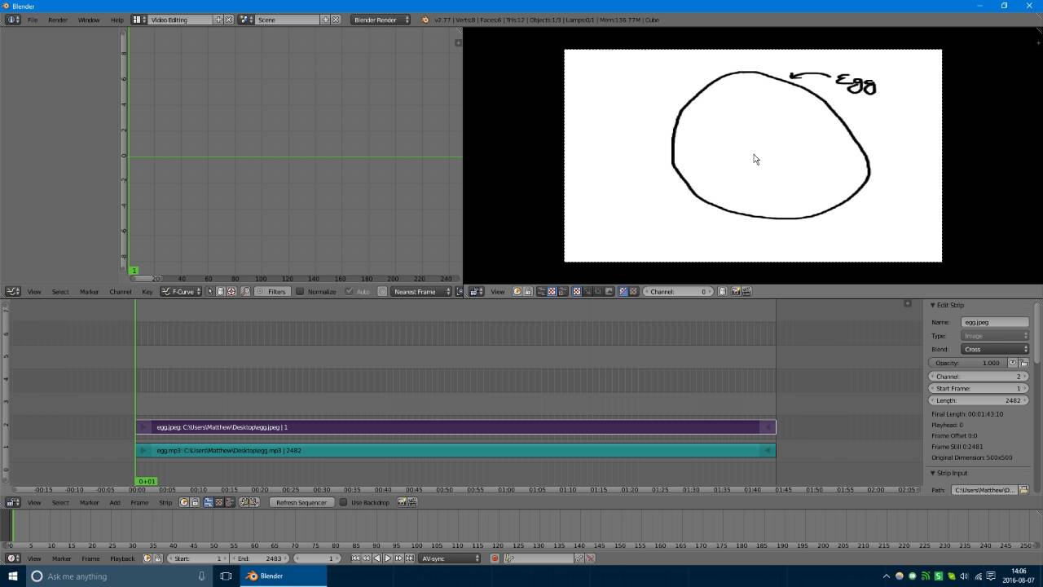1043x587 pixels.
Task: Open the Help menu
Action: click(117, 20)
